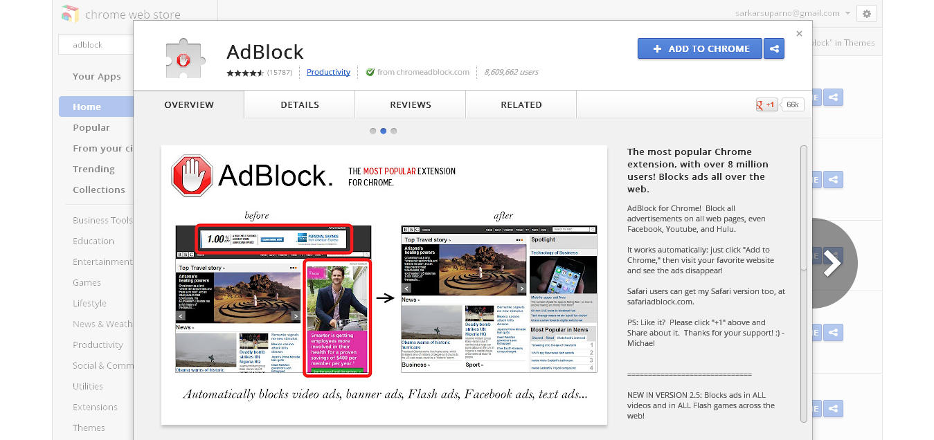Go to the next extension arrow
The height and width of the screenshot is (440, 934).
(x=834, y=263)
